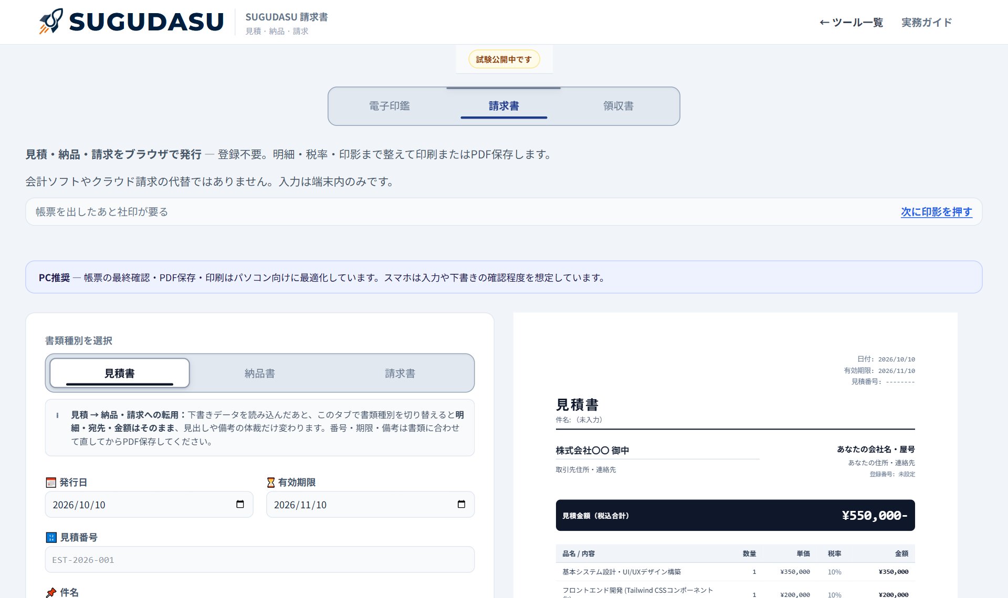1008x598 pixels.
Task: Open the 実務ガイド link
Action: (927, 22)
